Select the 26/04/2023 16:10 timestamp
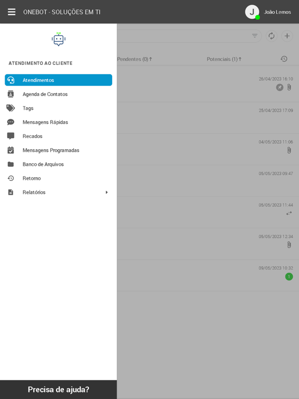Viewport: 299px width, 399px height. pyautogui.click(x=276, y=79)
